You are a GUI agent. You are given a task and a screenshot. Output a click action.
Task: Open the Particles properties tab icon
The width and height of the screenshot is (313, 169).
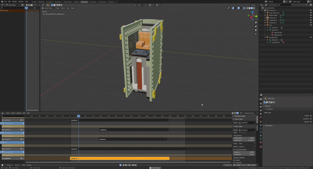(x=261, y=129)
